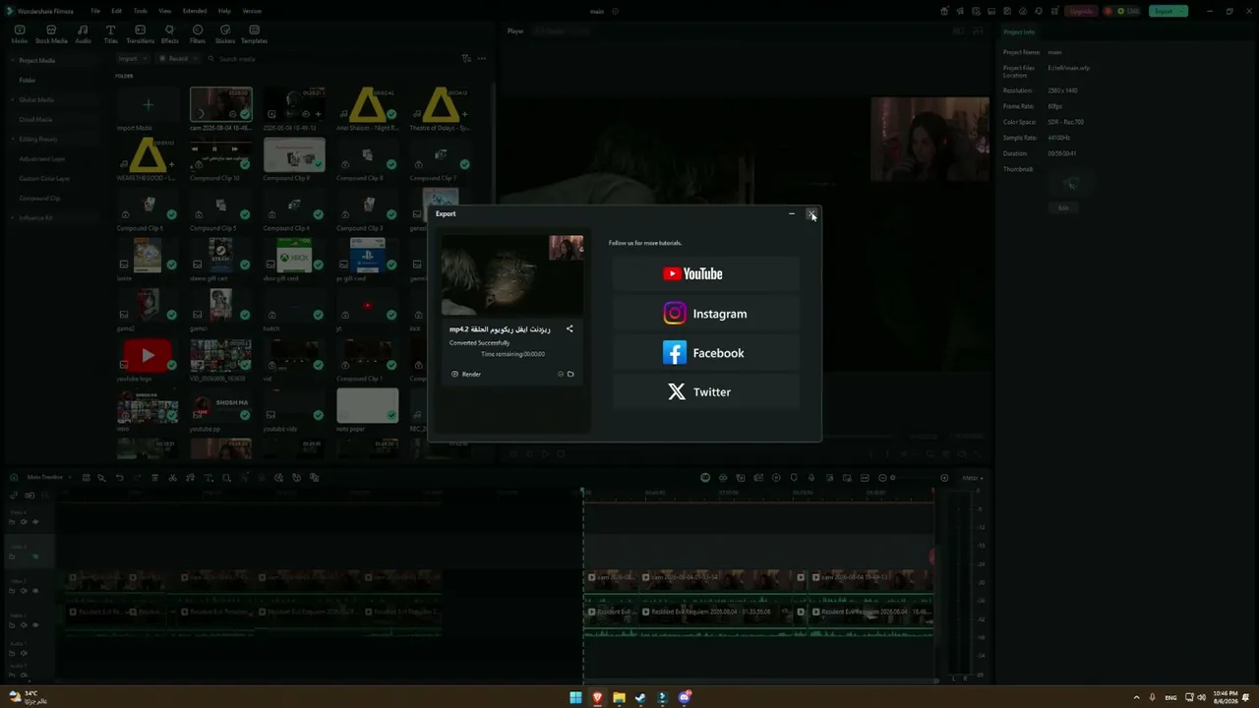1259x708 pixels.
Task: Open the Twitter follow link
Action: [x=705, y=392]
